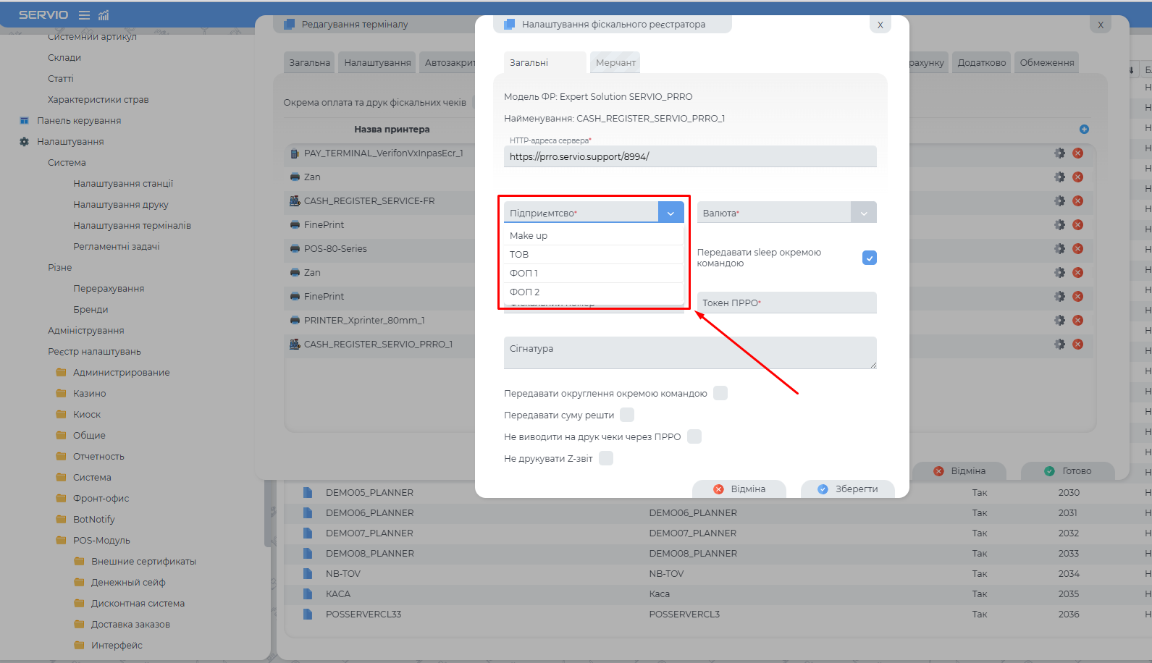Image resolution: width=1152 pixels, height=663 pixels.
Task: Open the Обмеження tab
Action: click(1046, 63)
